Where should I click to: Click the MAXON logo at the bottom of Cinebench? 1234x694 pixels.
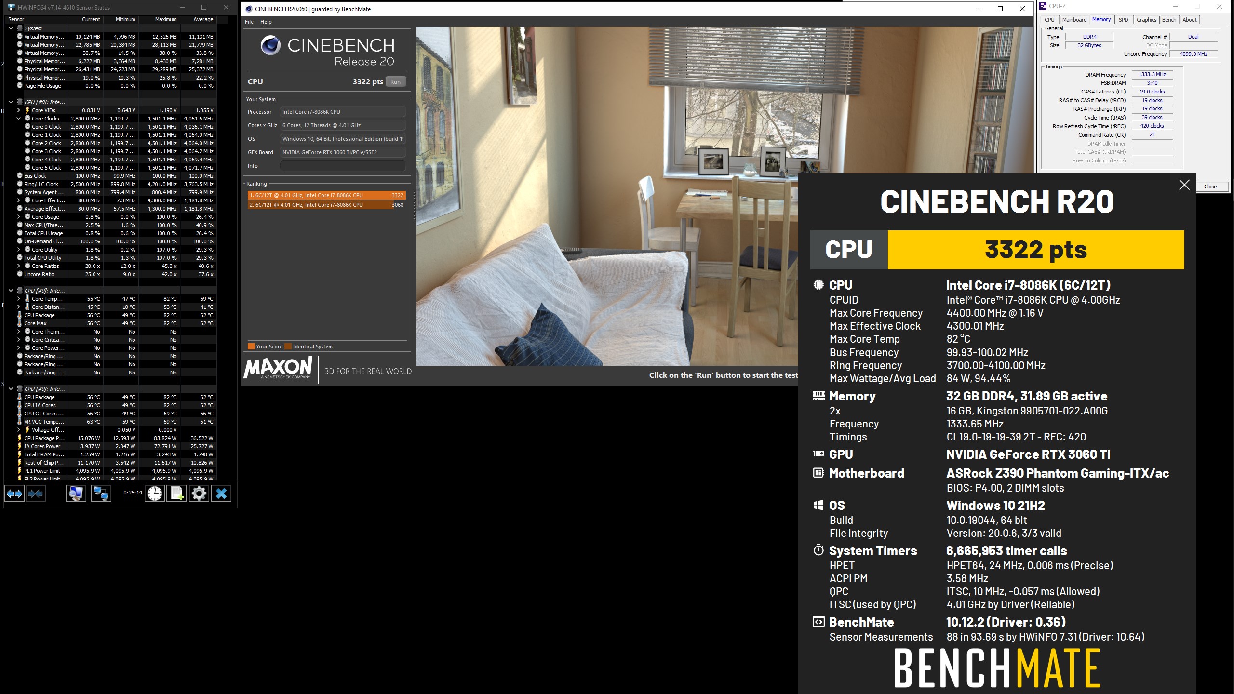pyautogui.click(x=278, y=369)
